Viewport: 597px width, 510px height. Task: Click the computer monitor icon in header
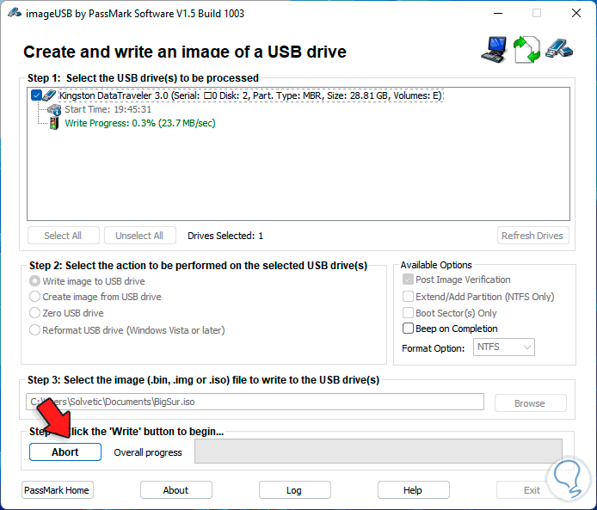494,50
